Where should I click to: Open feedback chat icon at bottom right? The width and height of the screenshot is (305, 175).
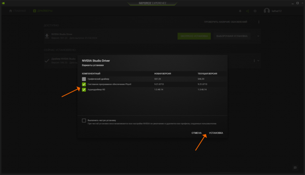pos(295,167)
